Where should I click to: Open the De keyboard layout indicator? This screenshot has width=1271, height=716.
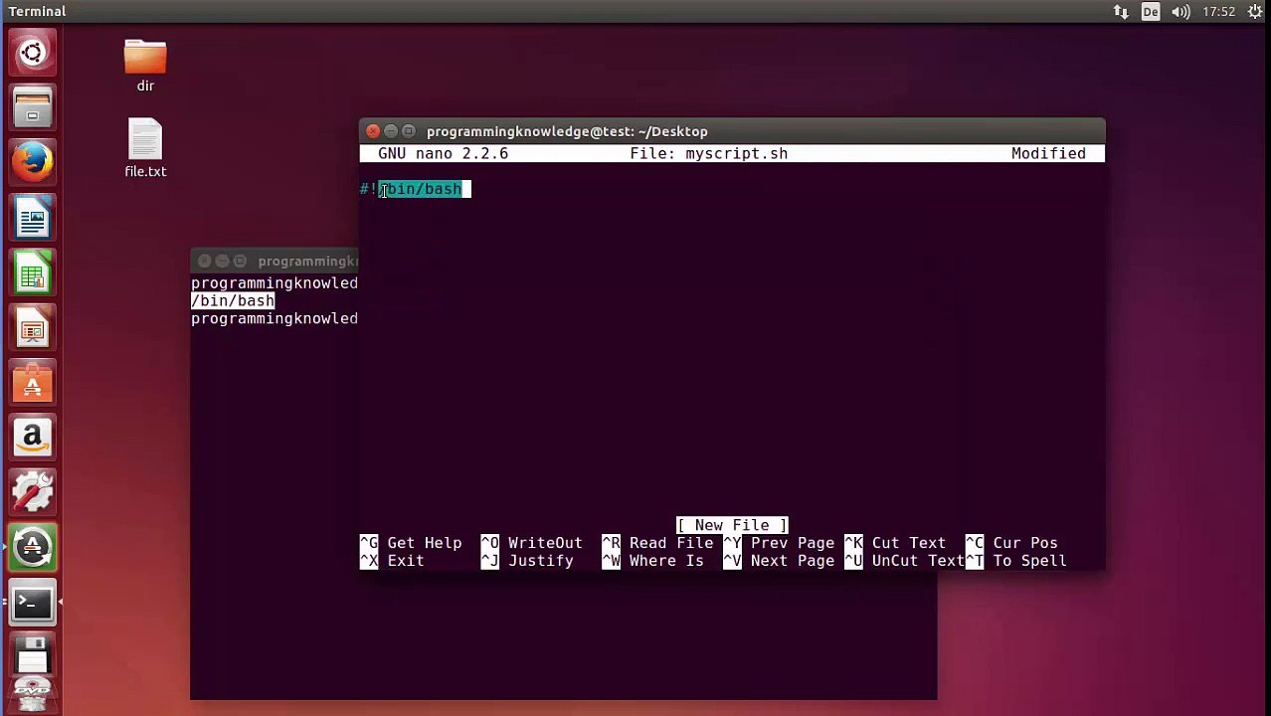coord(1151,12)
